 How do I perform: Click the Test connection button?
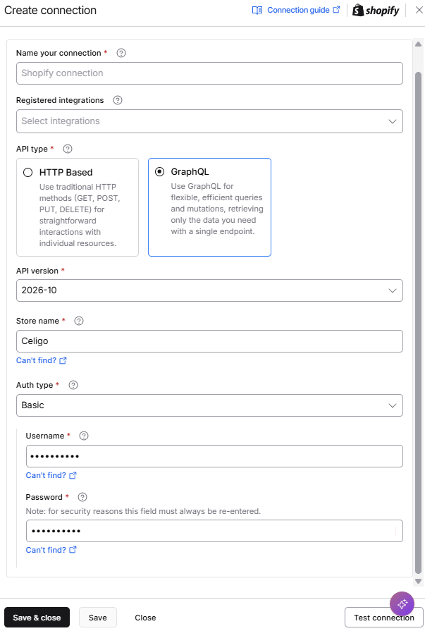click(383, 618)
